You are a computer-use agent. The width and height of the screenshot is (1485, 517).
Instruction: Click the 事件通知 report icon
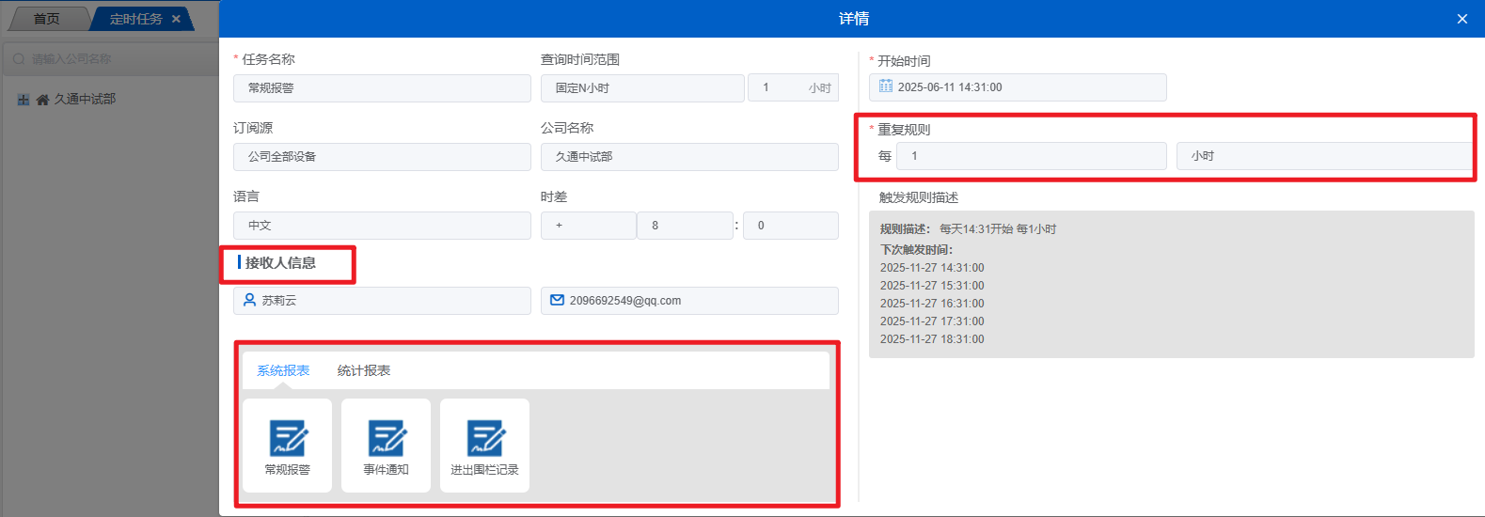387,439
